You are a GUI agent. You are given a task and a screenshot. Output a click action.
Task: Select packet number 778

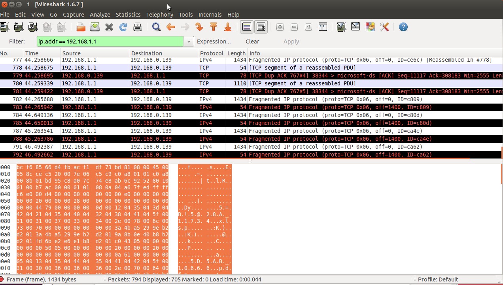(x=251, y=68)
